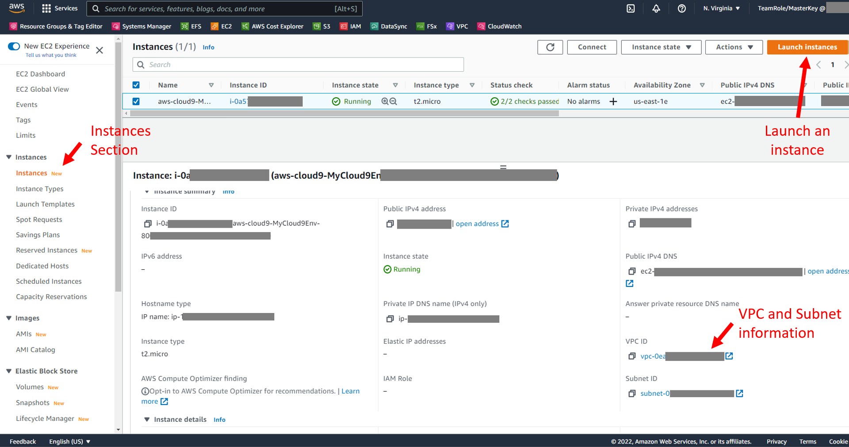Image resolution: width=849 pixels, height=447 pixels.
Task: Open the IAM shortcut
Action: coord(351,27)
